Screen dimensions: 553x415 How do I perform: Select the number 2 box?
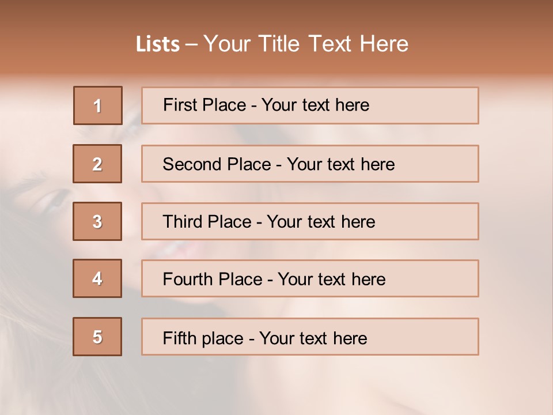pos(97,164)
